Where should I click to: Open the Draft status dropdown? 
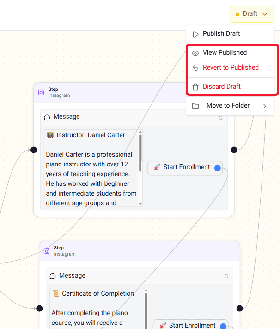coord(252,14)
